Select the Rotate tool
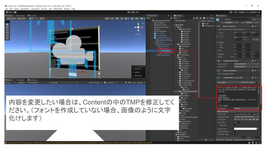266x150 pixels. pos(7,30)
